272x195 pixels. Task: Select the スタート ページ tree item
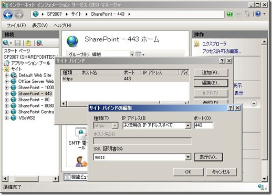coord(17,51)
